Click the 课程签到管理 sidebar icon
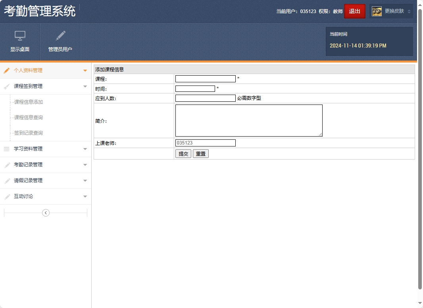 6,86
